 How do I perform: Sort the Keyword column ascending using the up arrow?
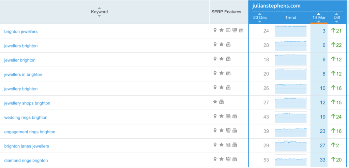[x=99, y=8]
